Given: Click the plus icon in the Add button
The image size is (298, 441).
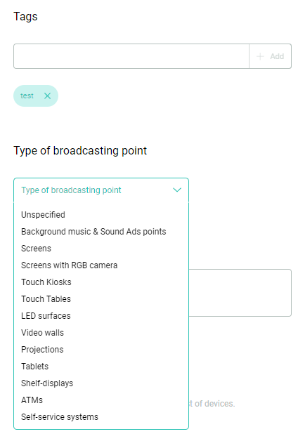Looking at the screenshot, I should 260,56.
